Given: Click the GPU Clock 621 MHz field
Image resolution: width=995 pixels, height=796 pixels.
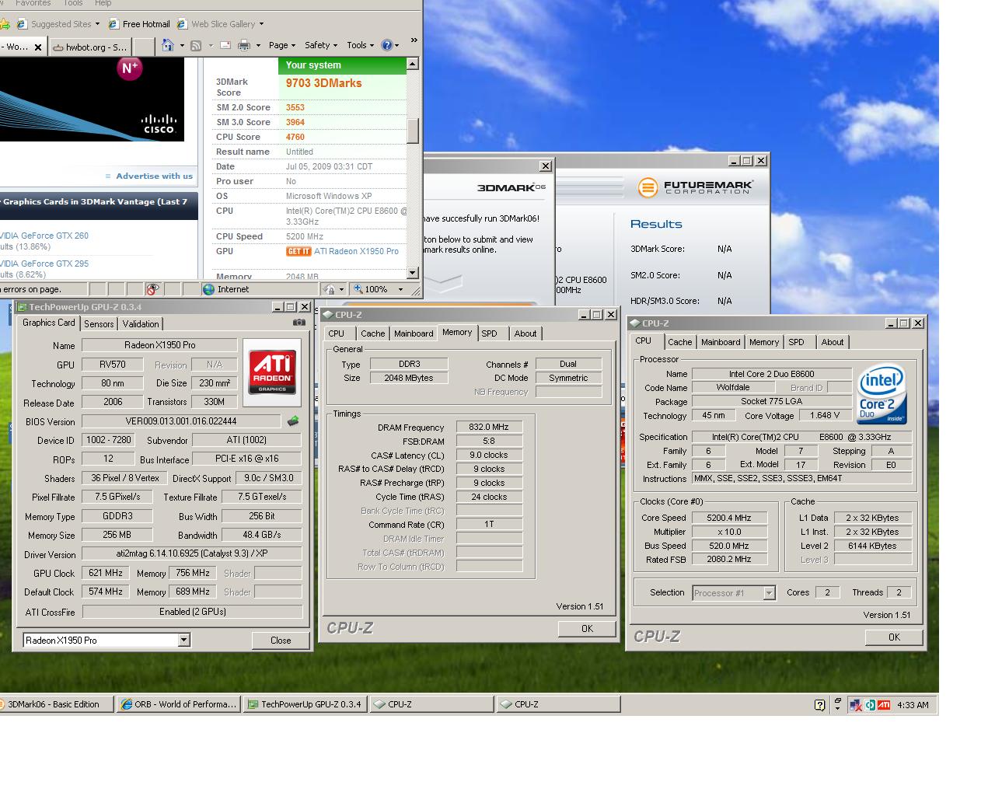Looking at the screenshot, I should [106, 573].
